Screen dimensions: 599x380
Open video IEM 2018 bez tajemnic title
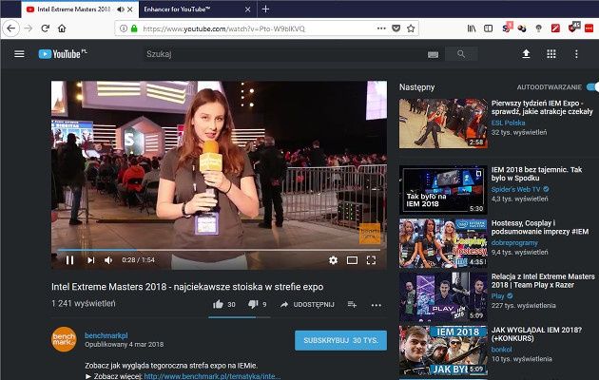click(x=536, y=174)
